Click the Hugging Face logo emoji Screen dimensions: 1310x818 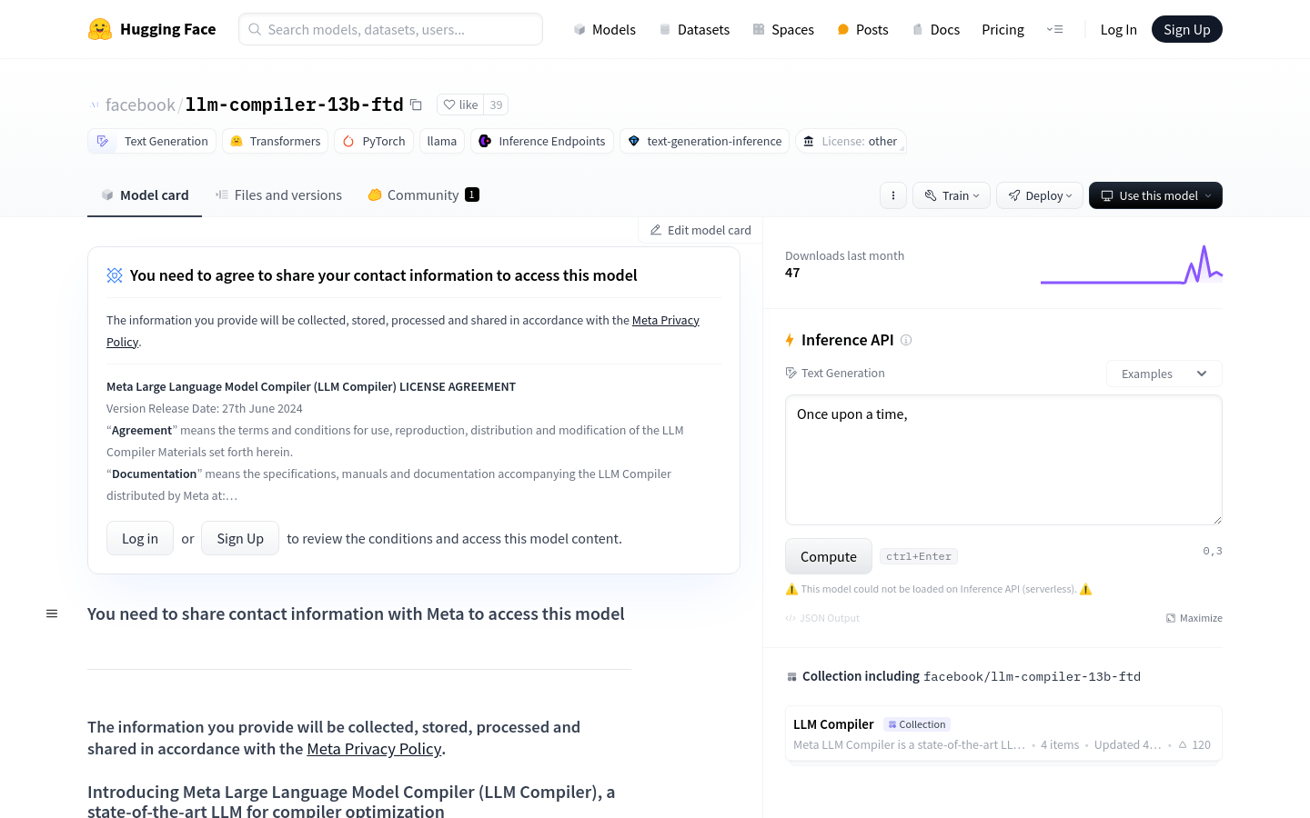click(100, 29)
